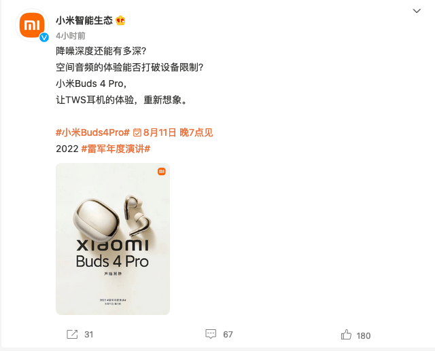This screenshot has width=435, height=351.
Task: Click the comment count 67
Action: point(228,335)
